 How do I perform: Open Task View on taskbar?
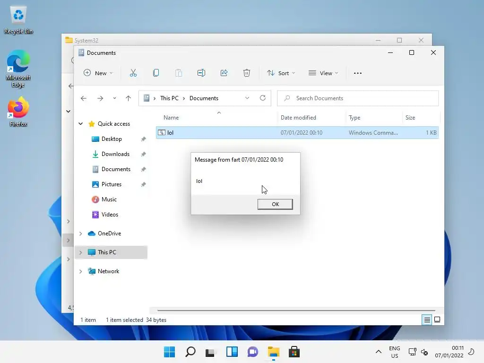point(210,352)
